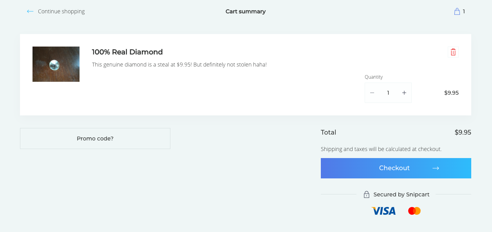Click the Mastercard payment logo
The image size is (492, 232).
coord(414,210)
